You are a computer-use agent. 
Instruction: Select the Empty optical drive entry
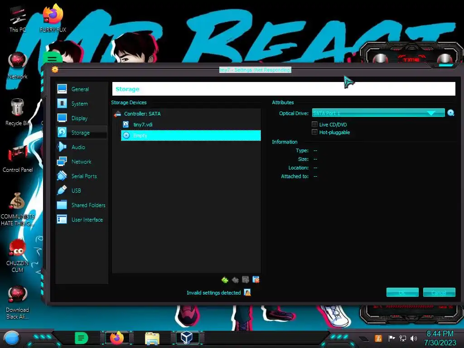tap(191, 135)
